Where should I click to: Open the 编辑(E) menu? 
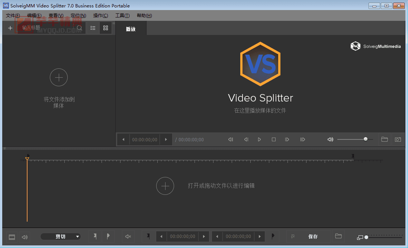tap(34, 16)
